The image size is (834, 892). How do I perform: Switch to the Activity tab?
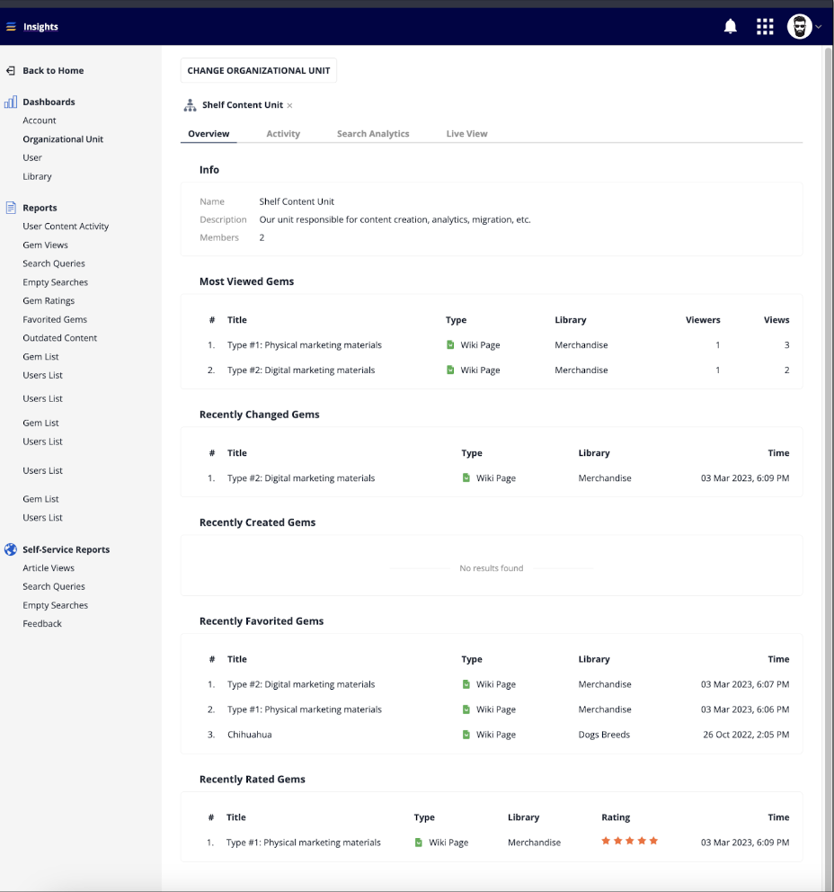[x=283, y=134]
